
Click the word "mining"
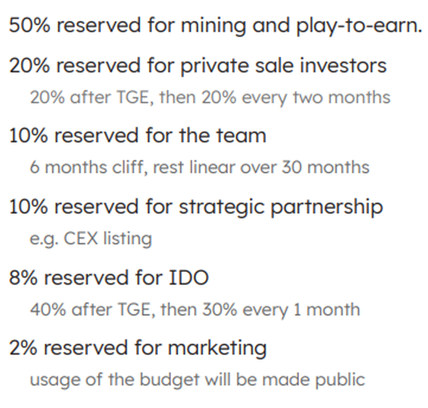click(x=213, y=26)
